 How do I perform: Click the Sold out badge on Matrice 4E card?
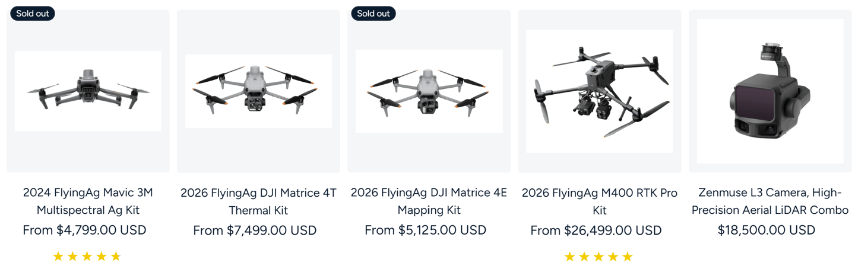[373, 13]
